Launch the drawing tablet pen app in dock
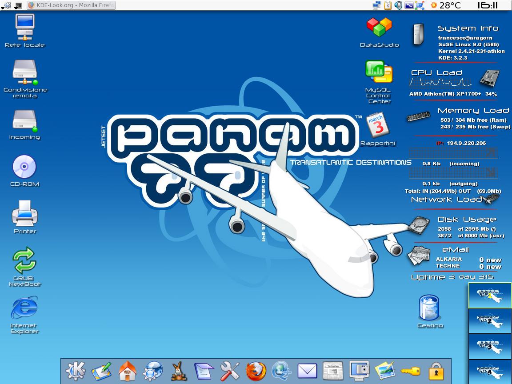 101,371
